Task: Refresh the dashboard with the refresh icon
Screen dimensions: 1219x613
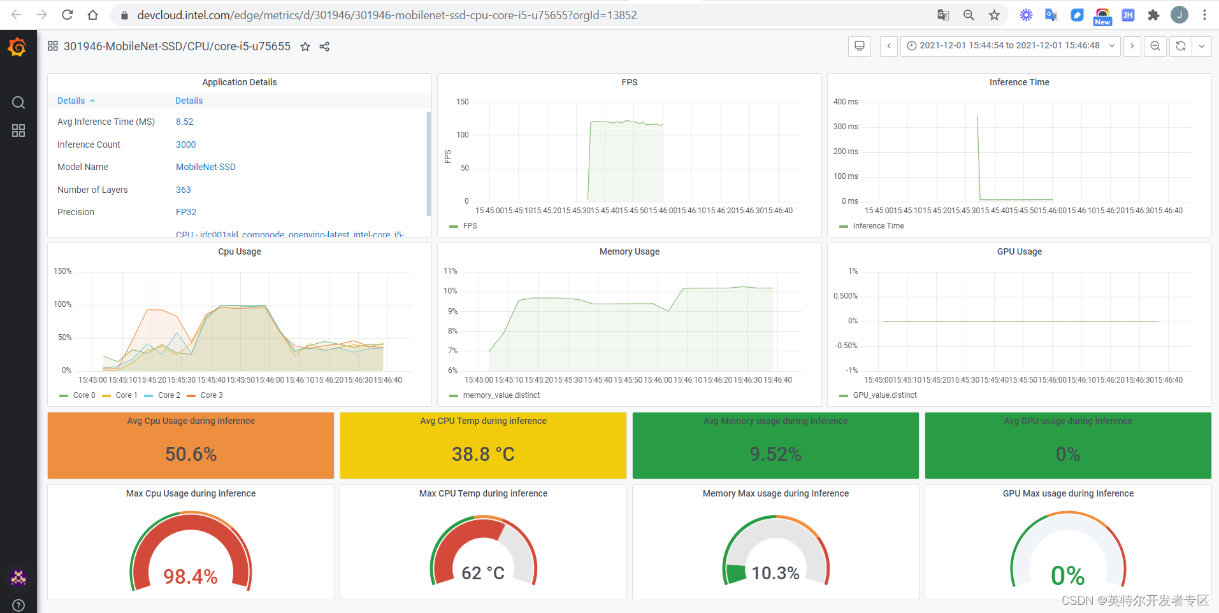Action: pyautogui.click(x=1180, y=46)
